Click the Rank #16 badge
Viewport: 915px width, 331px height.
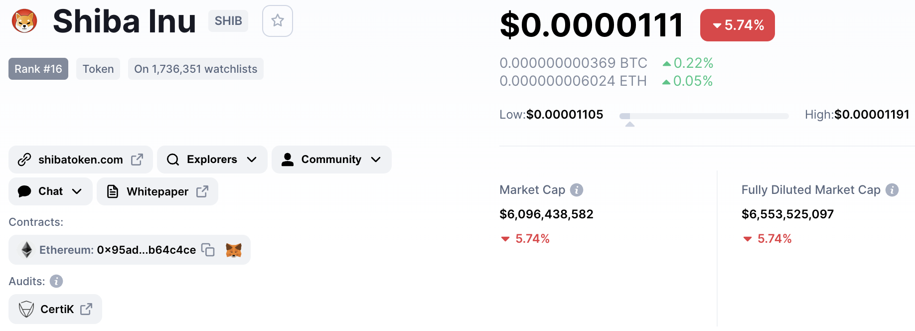coord(38,69)
